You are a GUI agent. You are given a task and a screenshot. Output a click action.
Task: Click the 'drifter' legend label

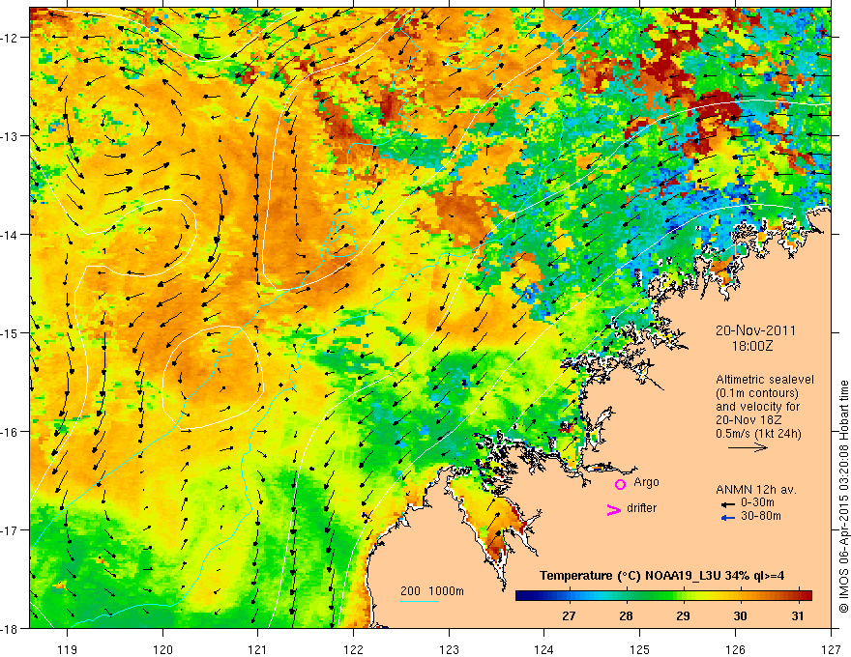(x=641, y=508)
